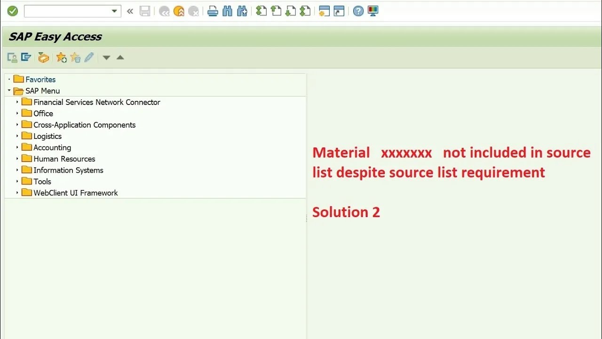Screen dimensions: 602x339
Task: Move favorite down with down arrow
Action: click(x=106, y=58)
